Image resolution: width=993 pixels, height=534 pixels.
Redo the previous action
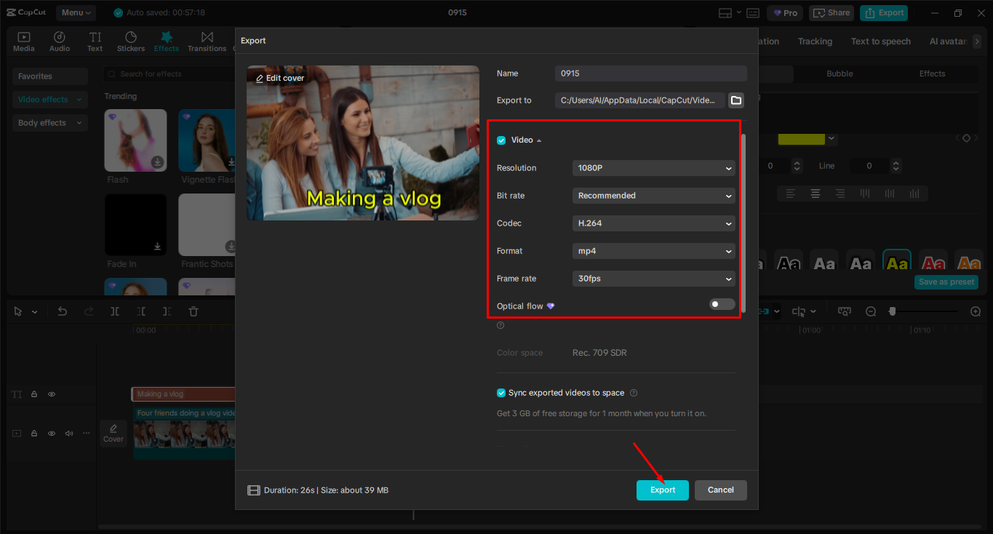[88, 311]
